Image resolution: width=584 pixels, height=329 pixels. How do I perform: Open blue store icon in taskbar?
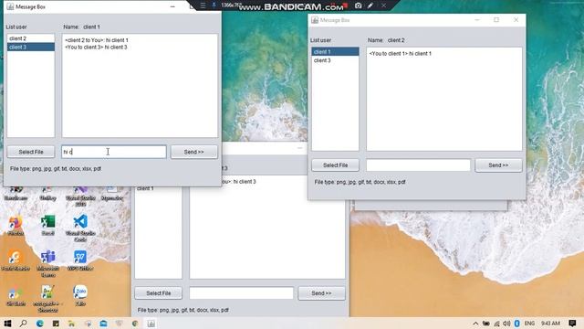tap(103, 324)
